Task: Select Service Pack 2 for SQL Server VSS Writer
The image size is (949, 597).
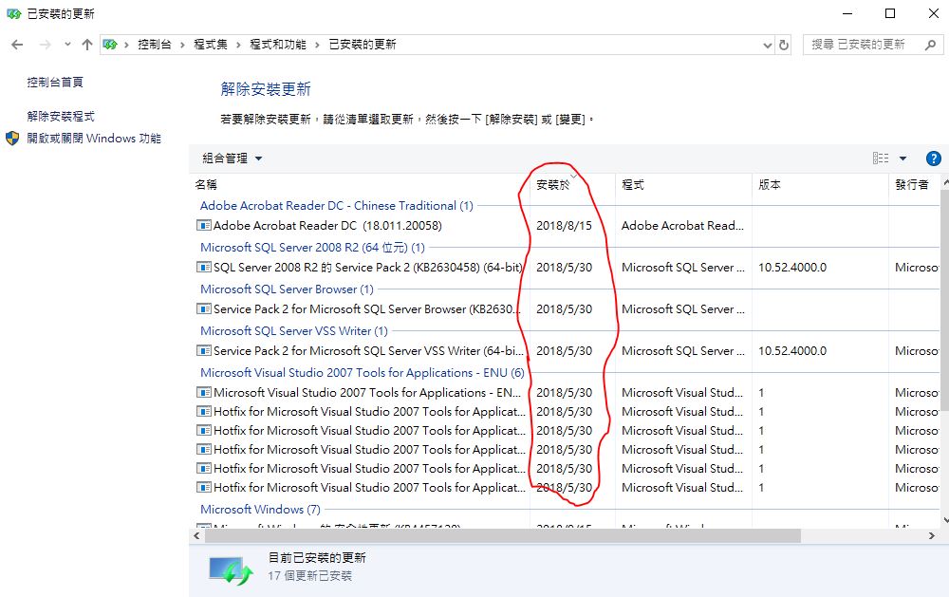Action: click(x=368, y=351)
